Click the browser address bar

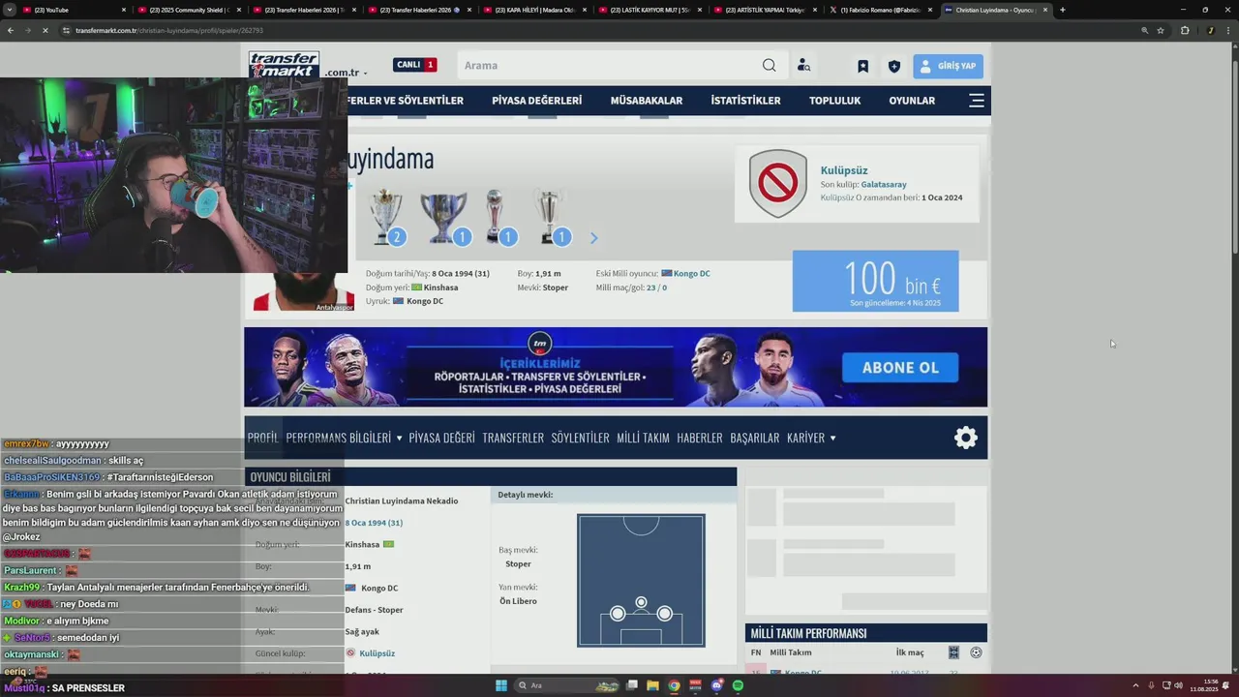(600, 30)
